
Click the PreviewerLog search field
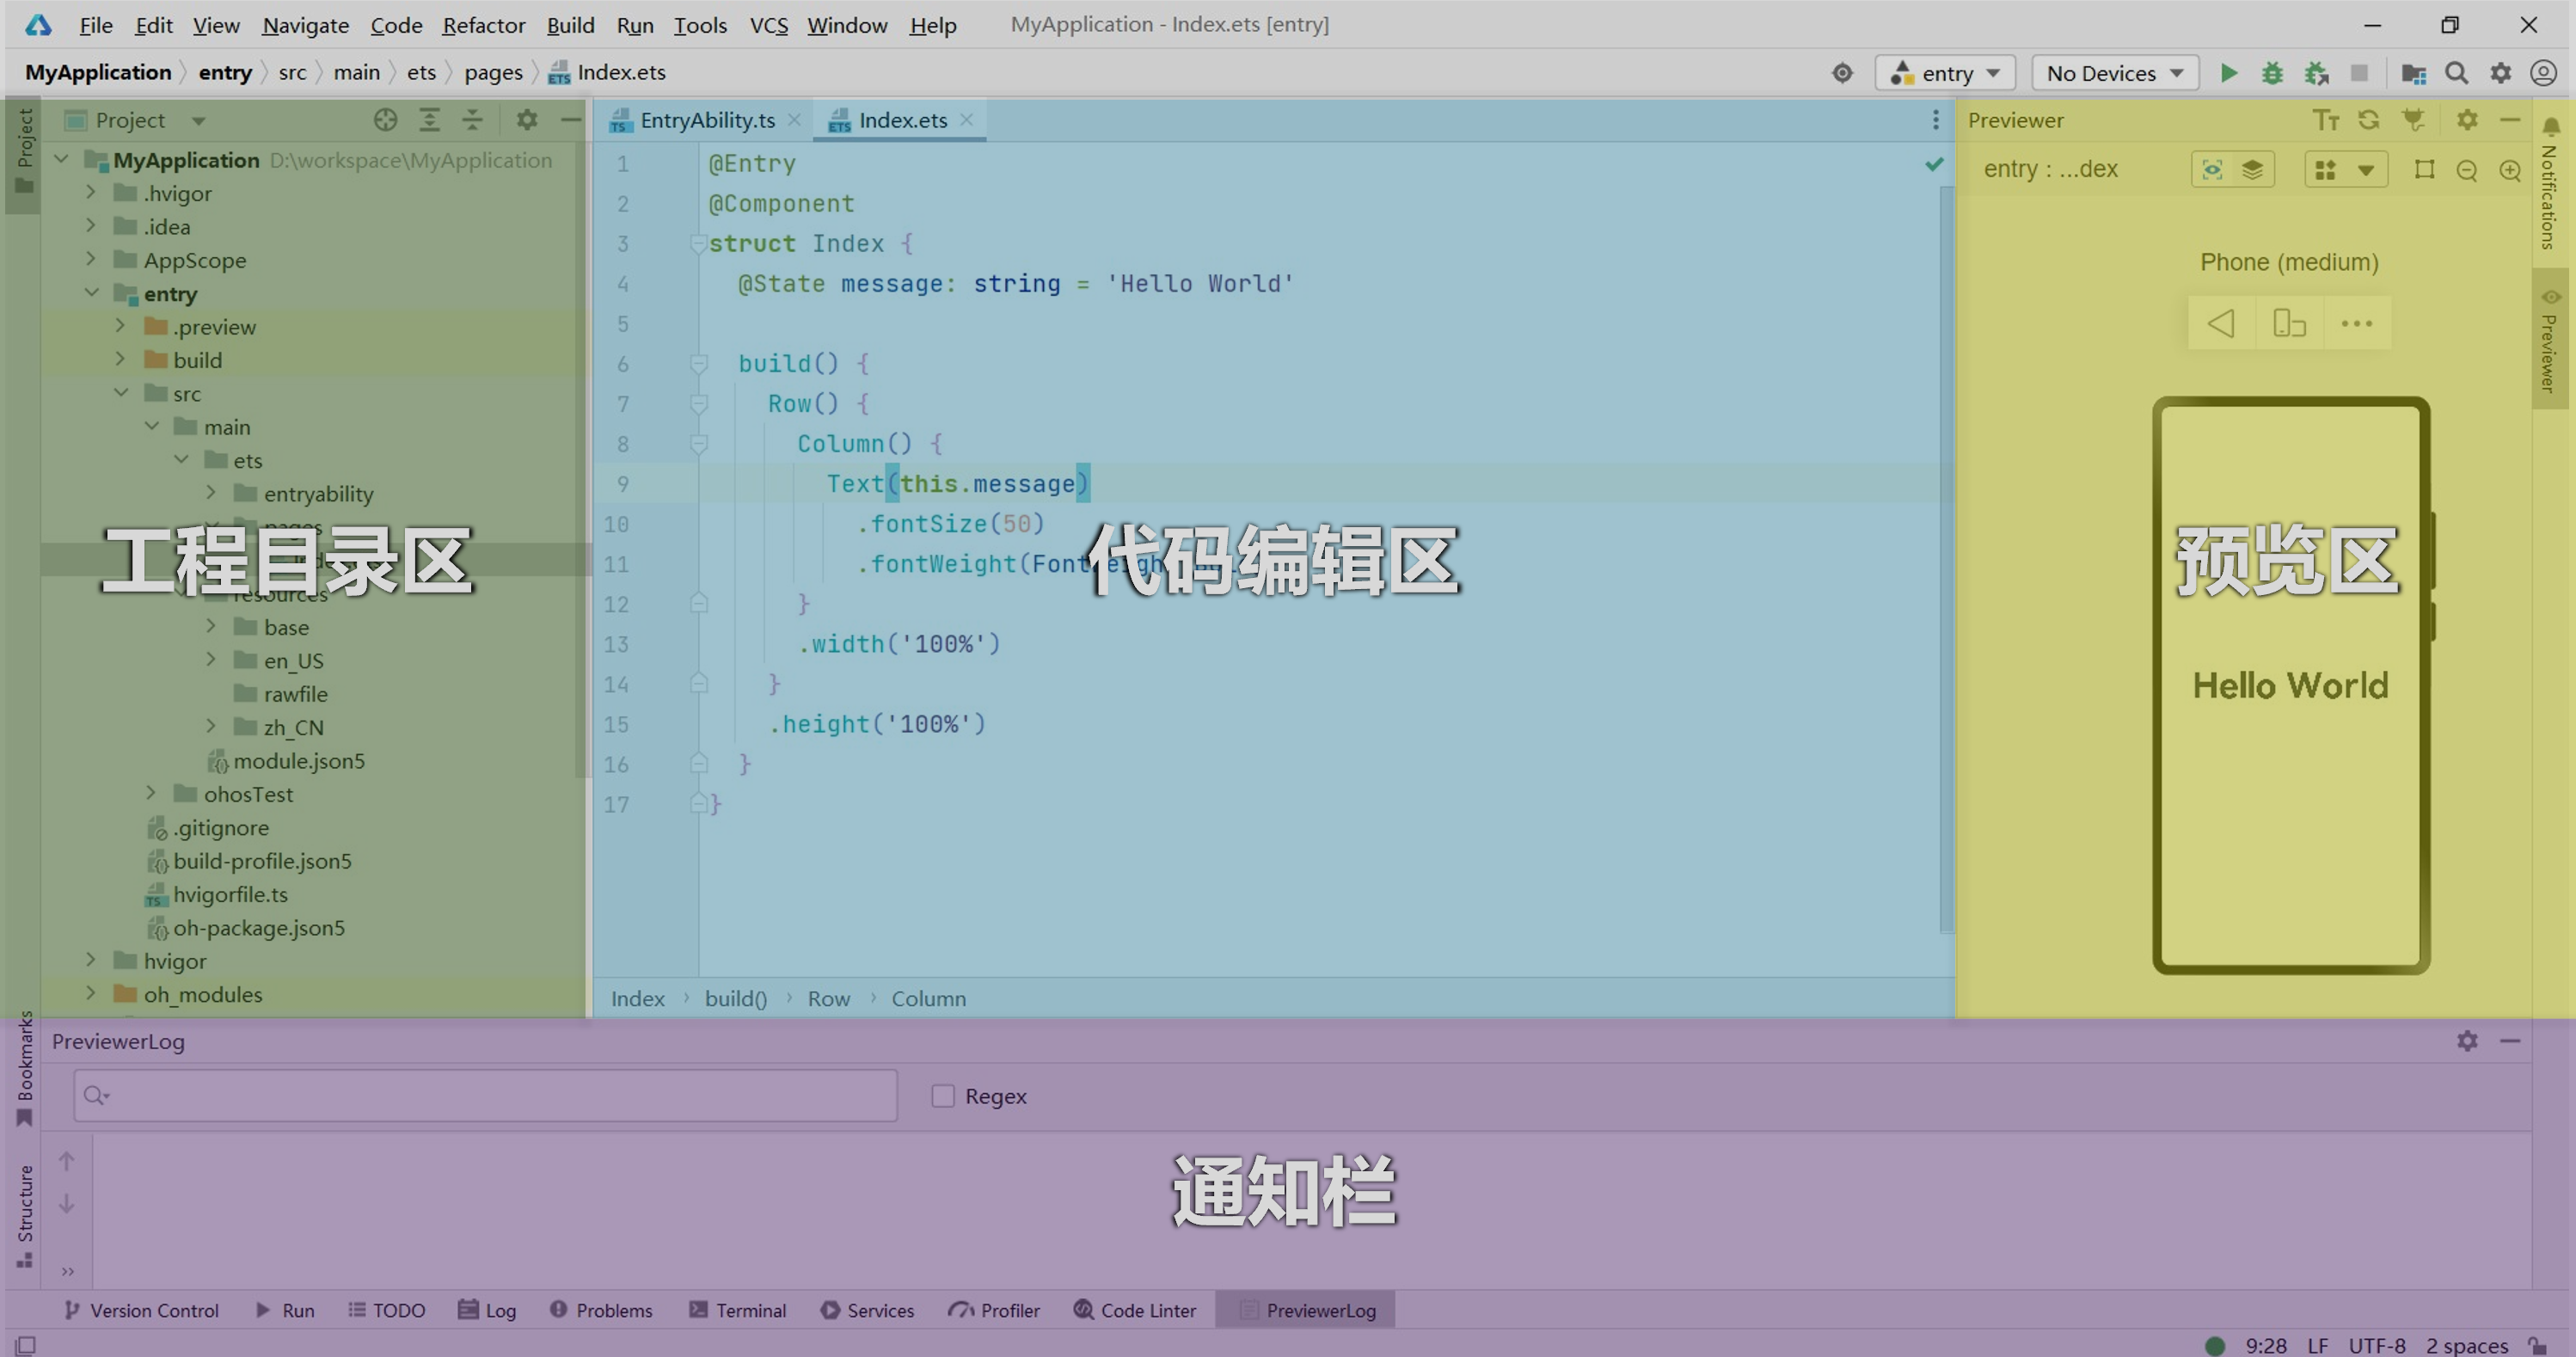pyautogui.click(x=485, y=1096)
